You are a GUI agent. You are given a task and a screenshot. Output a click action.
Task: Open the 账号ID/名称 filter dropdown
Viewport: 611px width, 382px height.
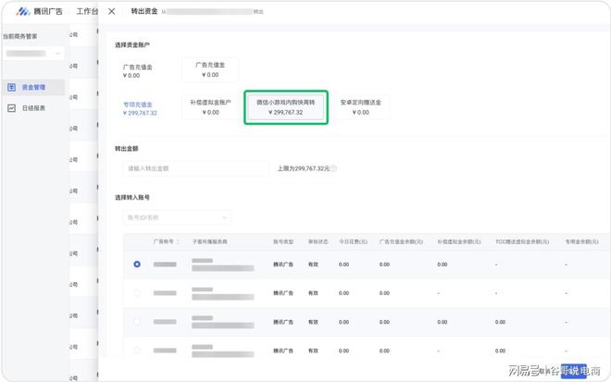tap(176, 217)
